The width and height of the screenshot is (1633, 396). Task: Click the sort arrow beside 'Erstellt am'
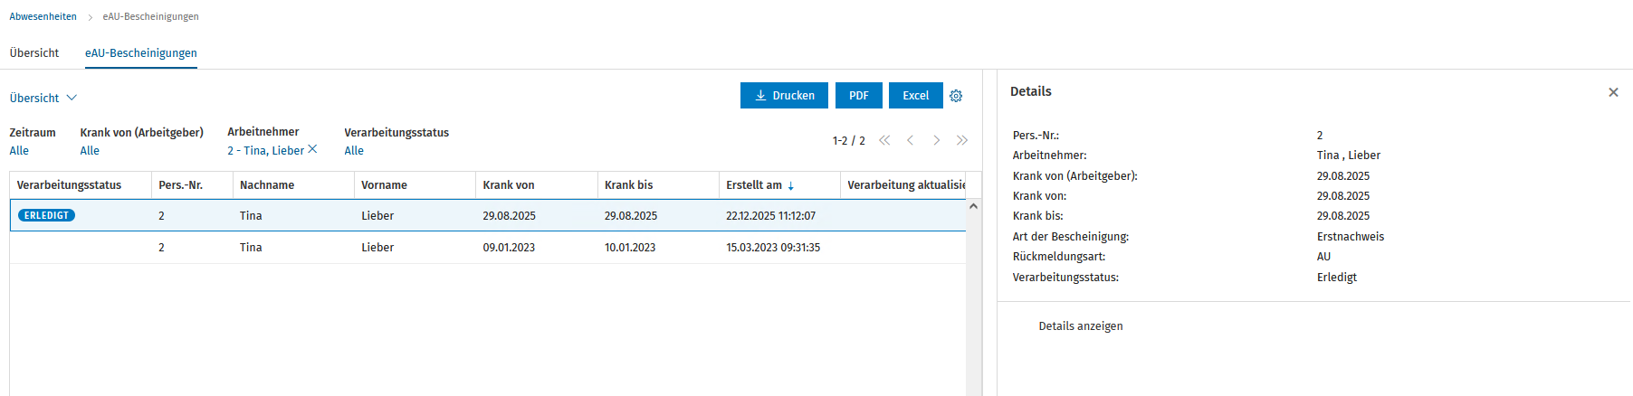[791, 185]
